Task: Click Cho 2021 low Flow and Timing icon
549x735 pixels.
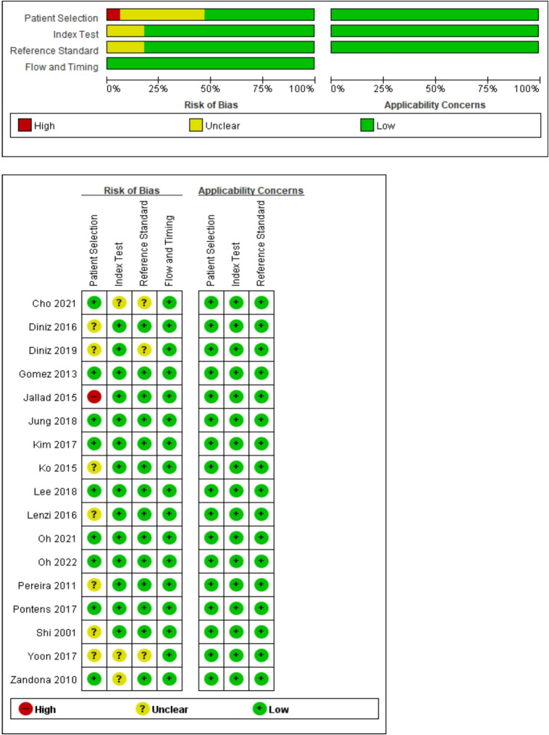Action: tap(169, 303)
